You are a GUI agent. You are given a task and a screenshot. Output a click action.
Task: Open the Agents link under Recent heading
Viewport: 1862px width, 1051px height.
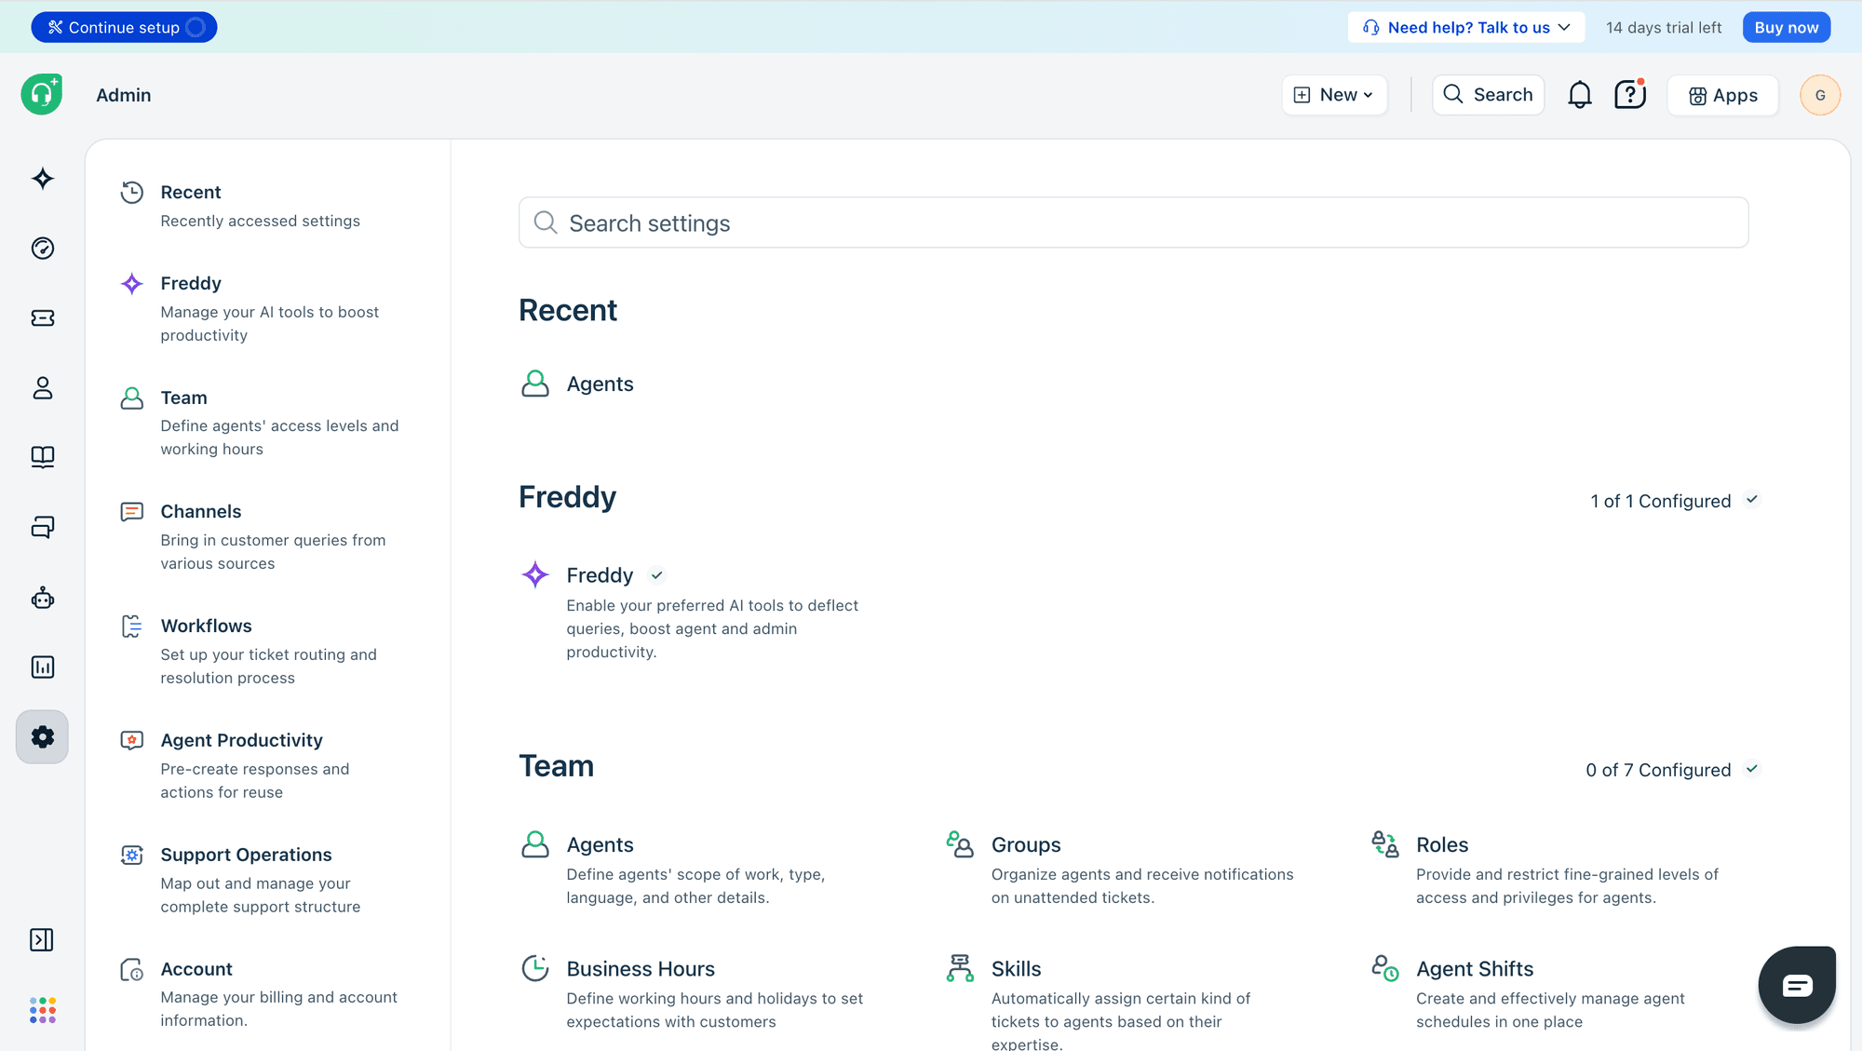pos(600,384)
